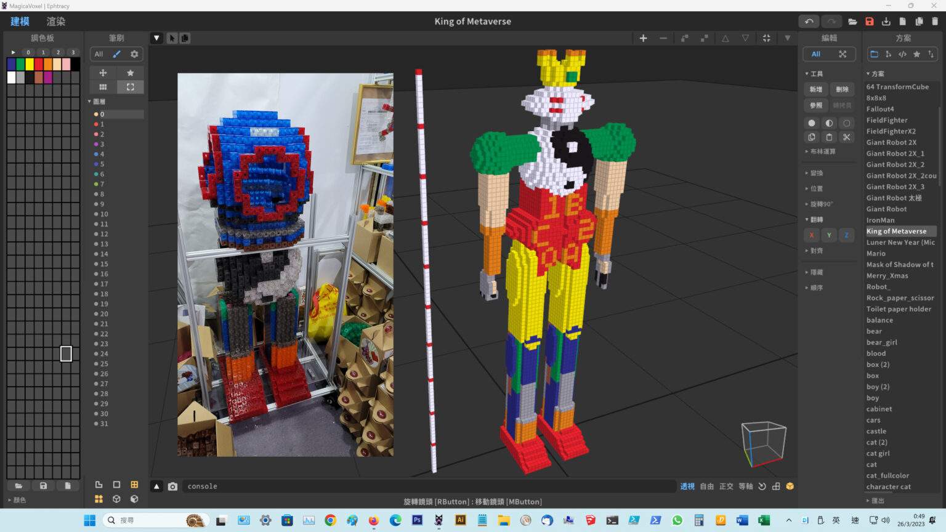Toggle visibility dot of layer 7

coord(96,184)
